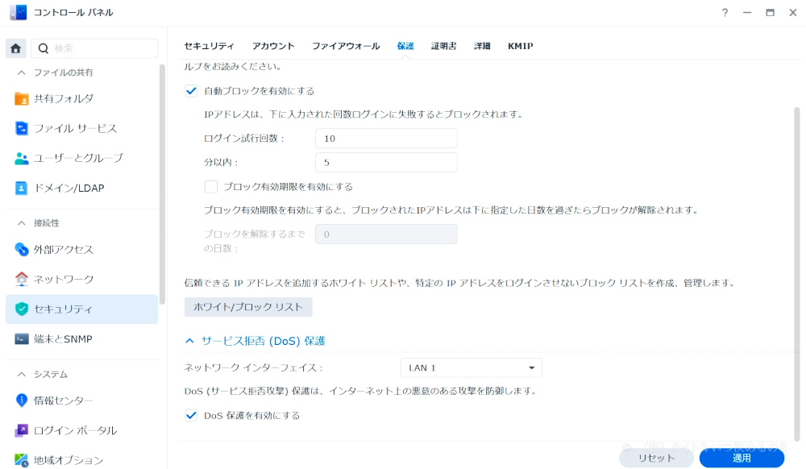
Task: Switch to the アカウント tab
Action: (273, 46)
